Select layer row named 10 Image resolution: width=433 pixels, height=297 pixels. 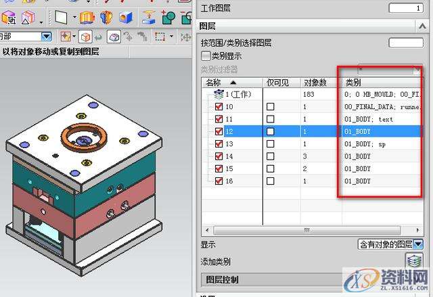(x=313, y=107)
